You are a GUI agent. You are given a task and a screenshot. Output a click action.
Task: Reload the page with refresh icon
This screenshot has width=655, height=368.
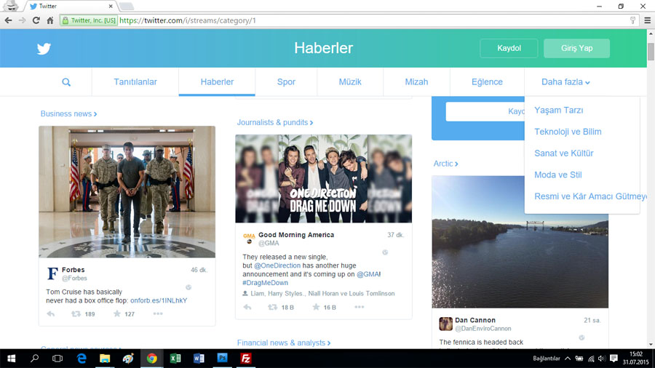click(x=36, y=20)
